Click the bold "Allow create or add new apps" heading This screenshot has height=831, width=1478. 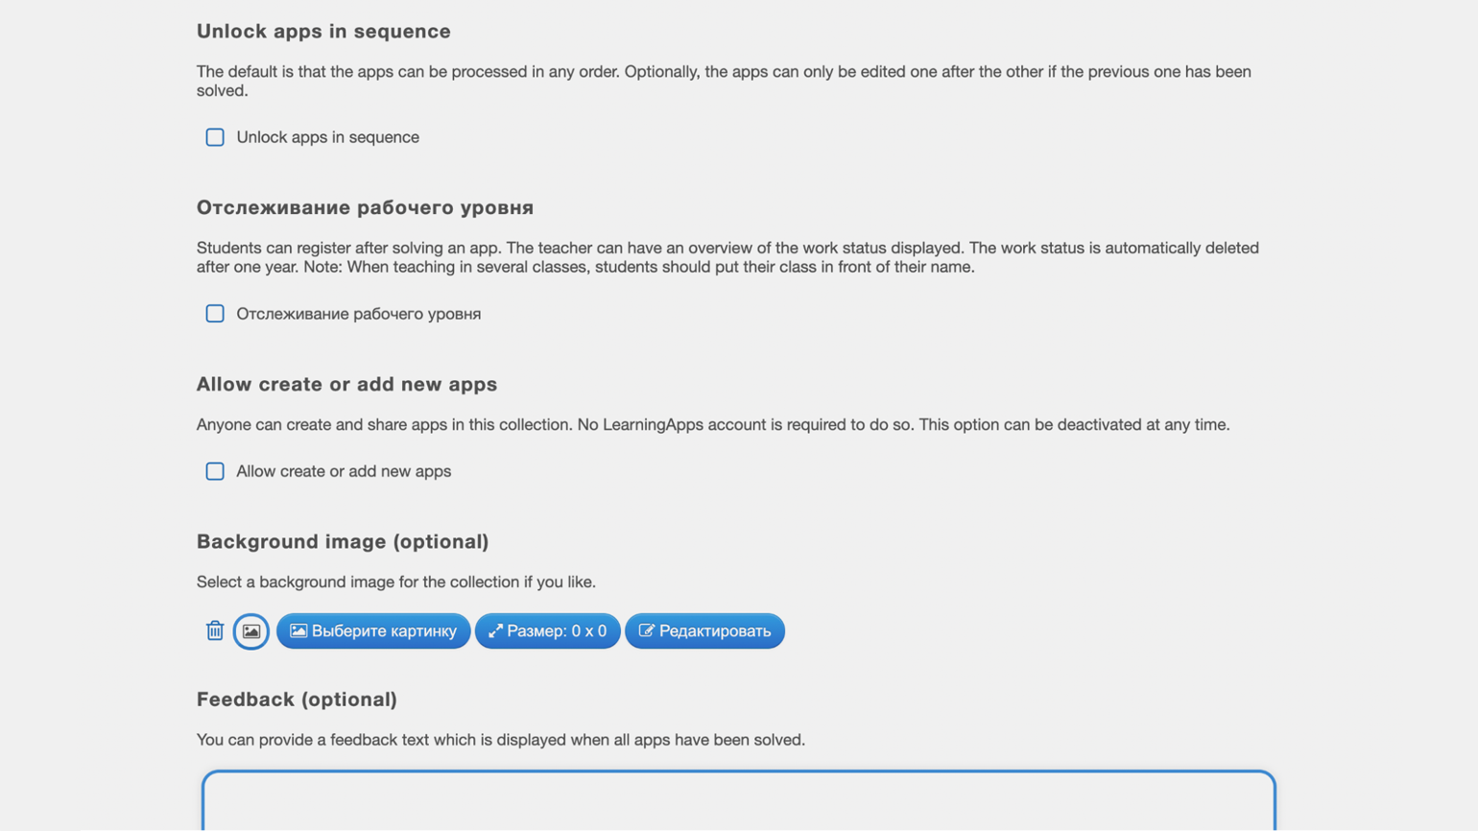click(x=346, y=384)
